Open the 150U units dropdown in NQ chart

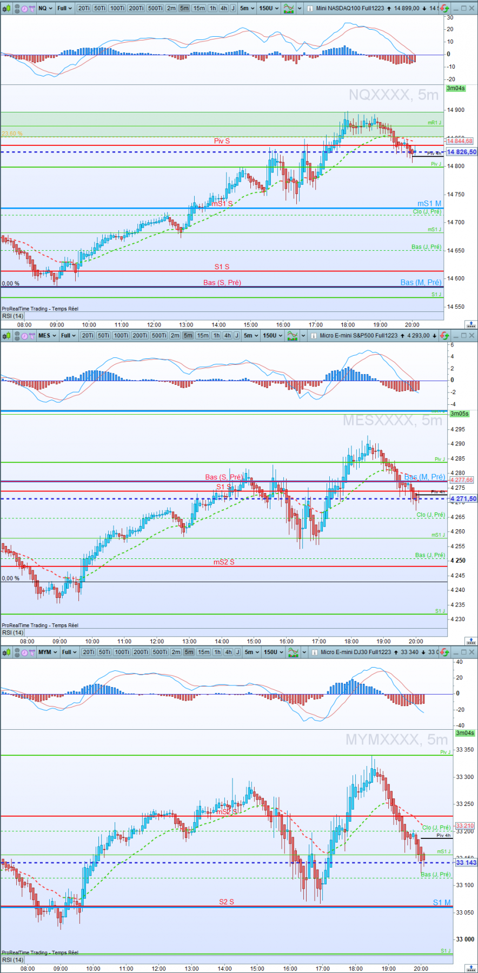[x=269, y=8]
